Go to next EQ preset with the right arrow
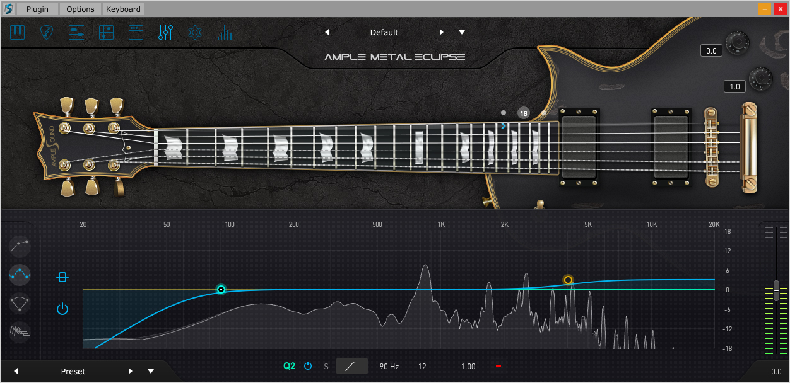Viewport: 790px width, 383px height. (x=131, y=371)
